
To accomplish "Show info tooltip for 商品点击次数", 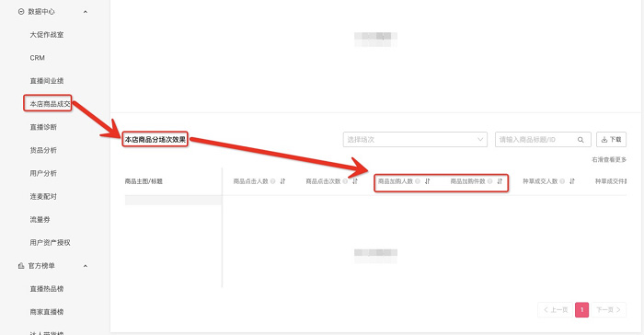I will pos(345,181).
